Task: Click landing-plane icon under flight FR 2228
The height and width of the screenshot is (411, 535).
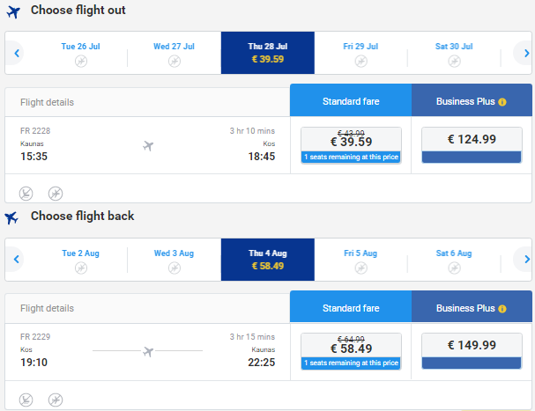Action: 26,194
